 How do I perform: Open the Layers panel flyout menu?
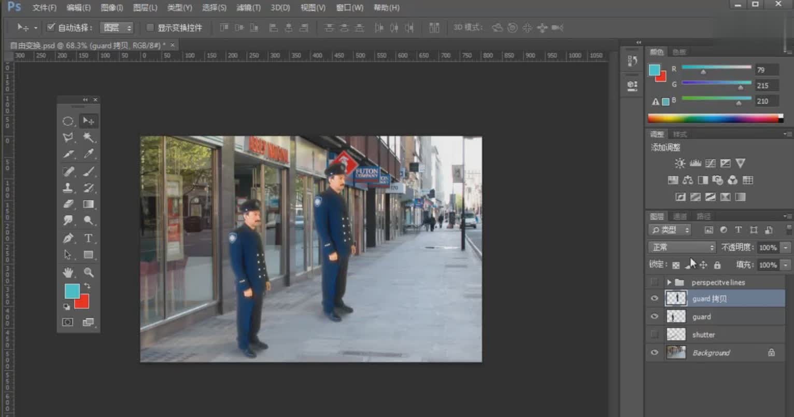(x=787, y=216)
